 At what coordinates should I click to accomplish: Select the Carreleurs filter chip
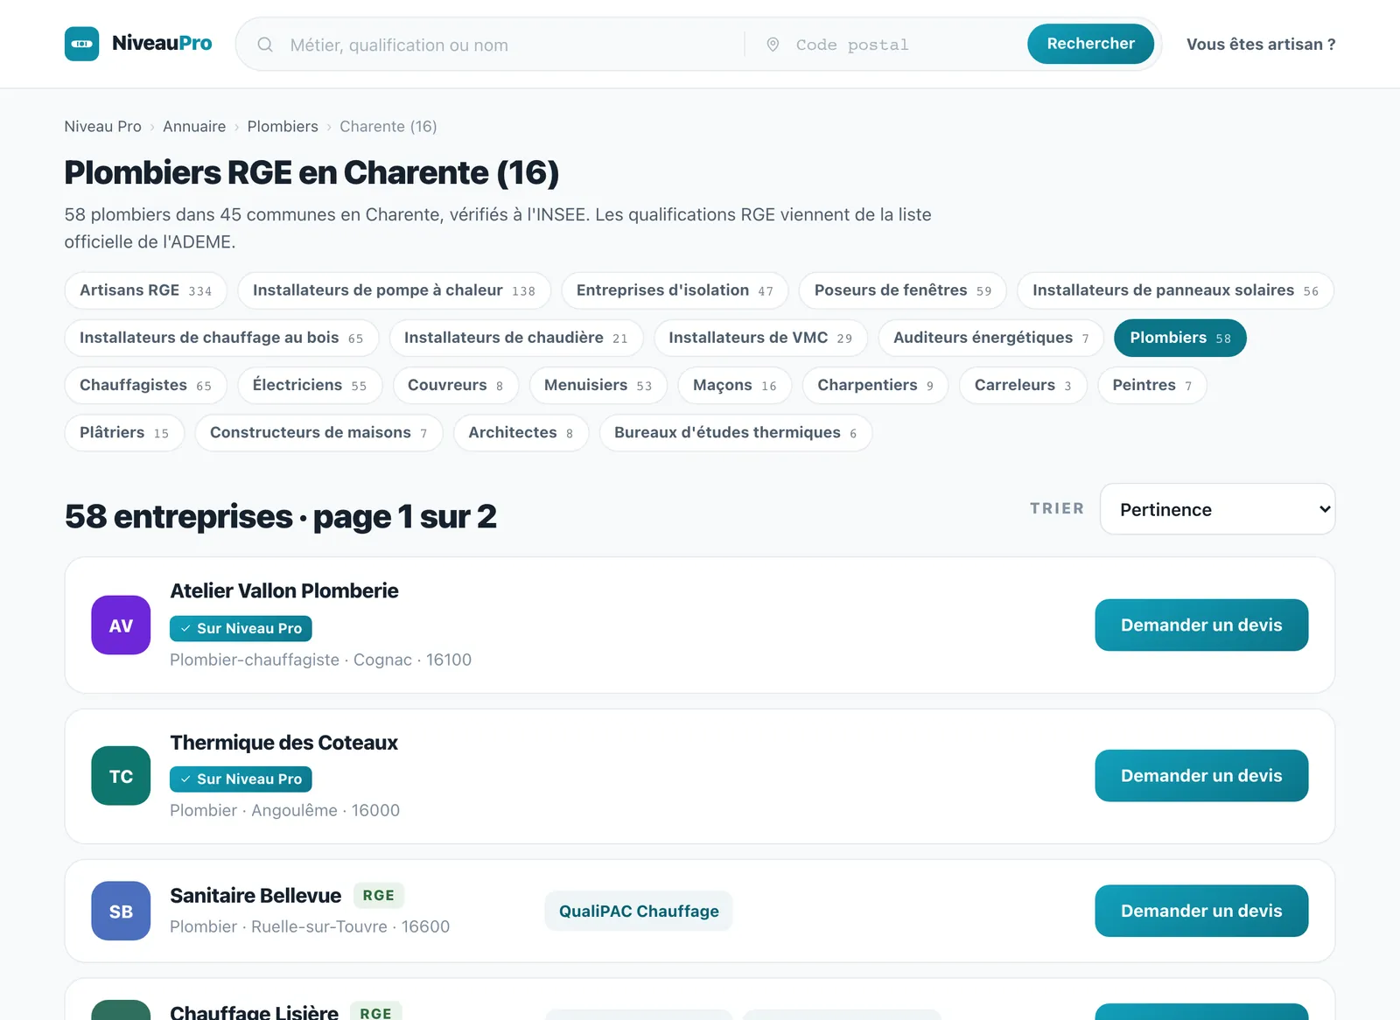pos(1023,385)
